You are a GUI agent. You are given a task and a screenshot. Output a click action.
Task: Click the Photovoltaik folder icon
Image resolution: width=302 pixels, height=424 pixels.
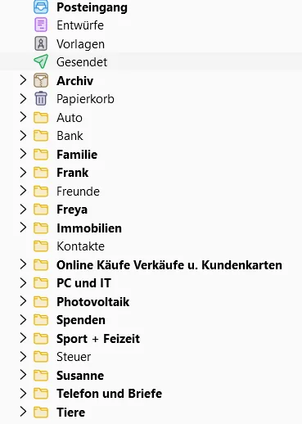click(x=41, y=301)
